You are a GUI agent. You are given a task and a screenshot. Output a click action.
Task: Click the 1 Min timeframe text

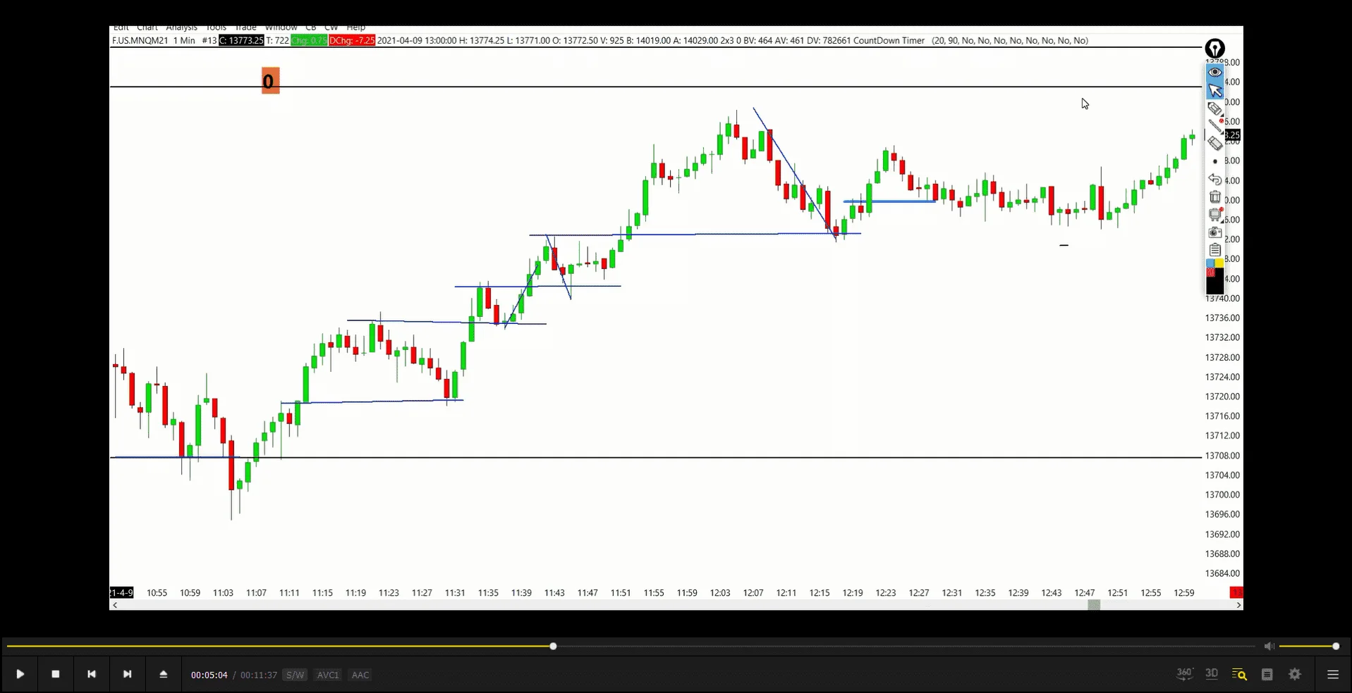point(184,41)
